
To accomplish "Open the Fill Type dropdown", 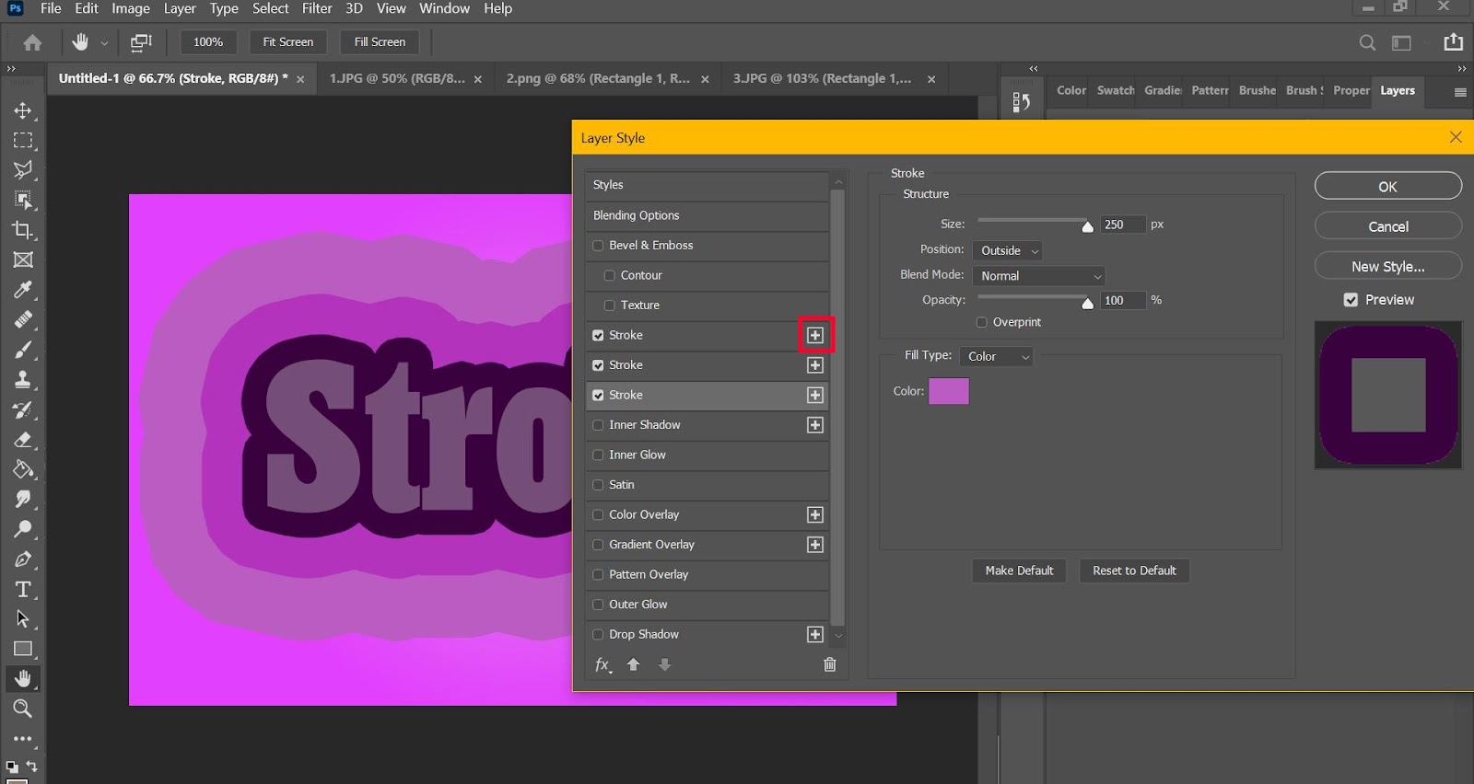I will point(996,356).
